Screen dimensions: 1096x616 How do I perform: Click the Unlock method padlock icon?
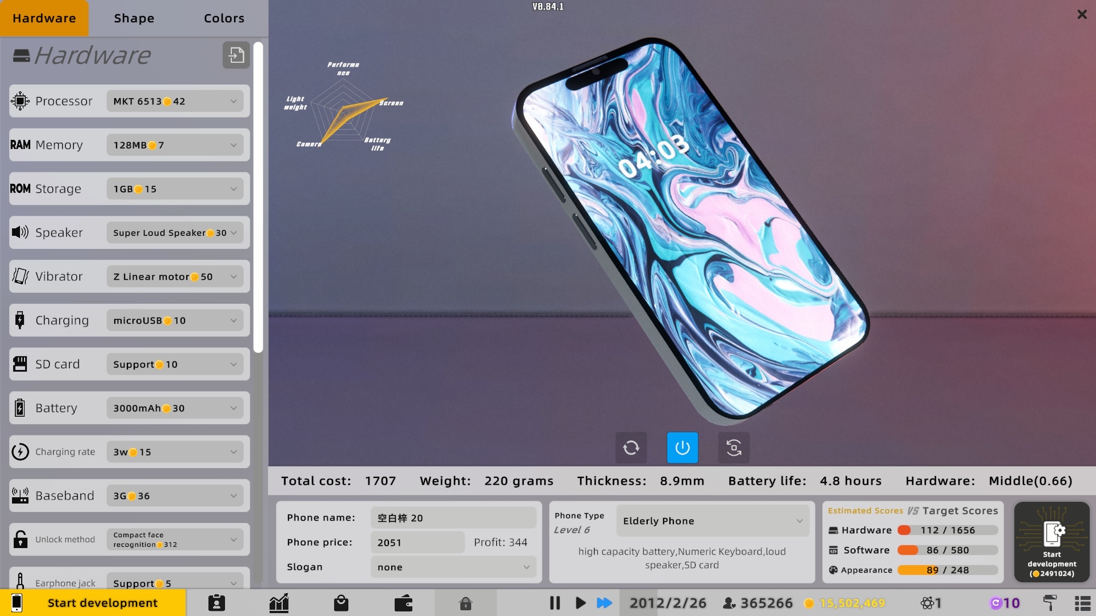pos(20,539)
